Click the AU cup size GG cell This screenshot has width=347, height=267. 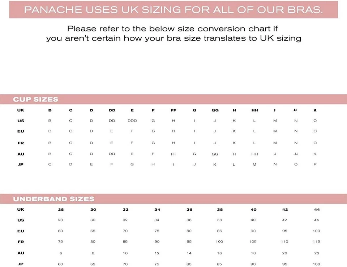point(215,154)
